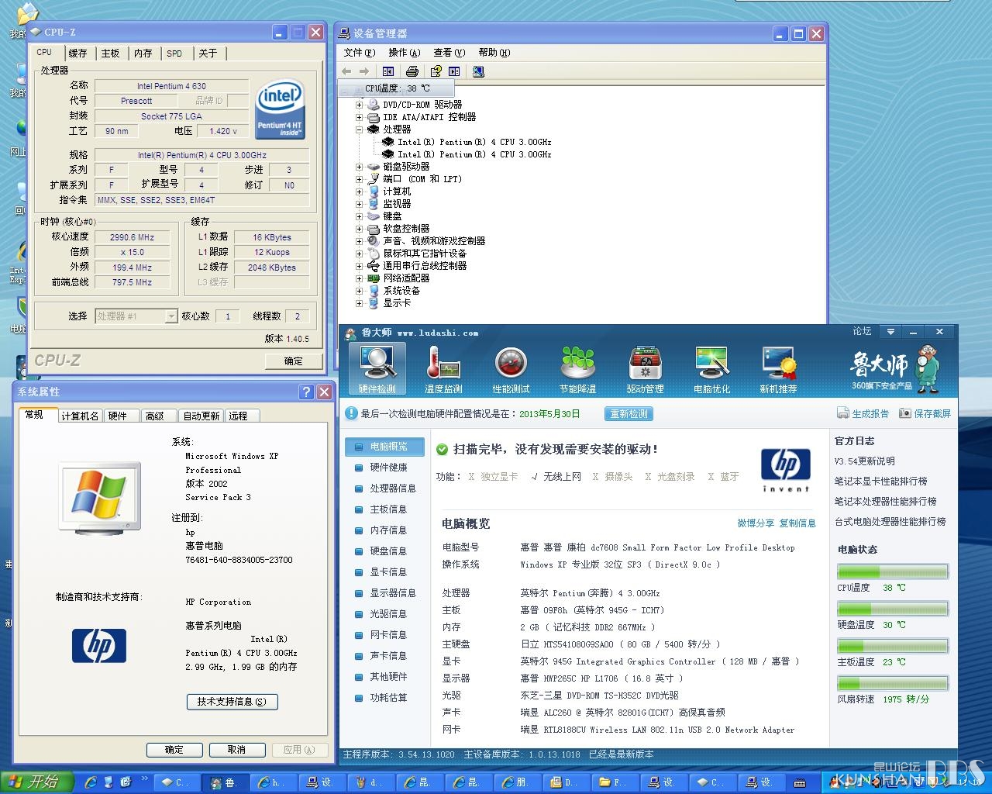The width and height of the screenshot is (992, 794).
Task: Select first Intel Pentium 4 CPU 3.00GHz device entry
Action: (x=474, y=142)
